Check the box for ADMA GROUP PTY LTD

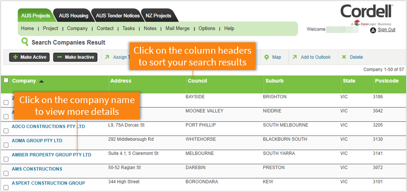click(x=6, y=145)
